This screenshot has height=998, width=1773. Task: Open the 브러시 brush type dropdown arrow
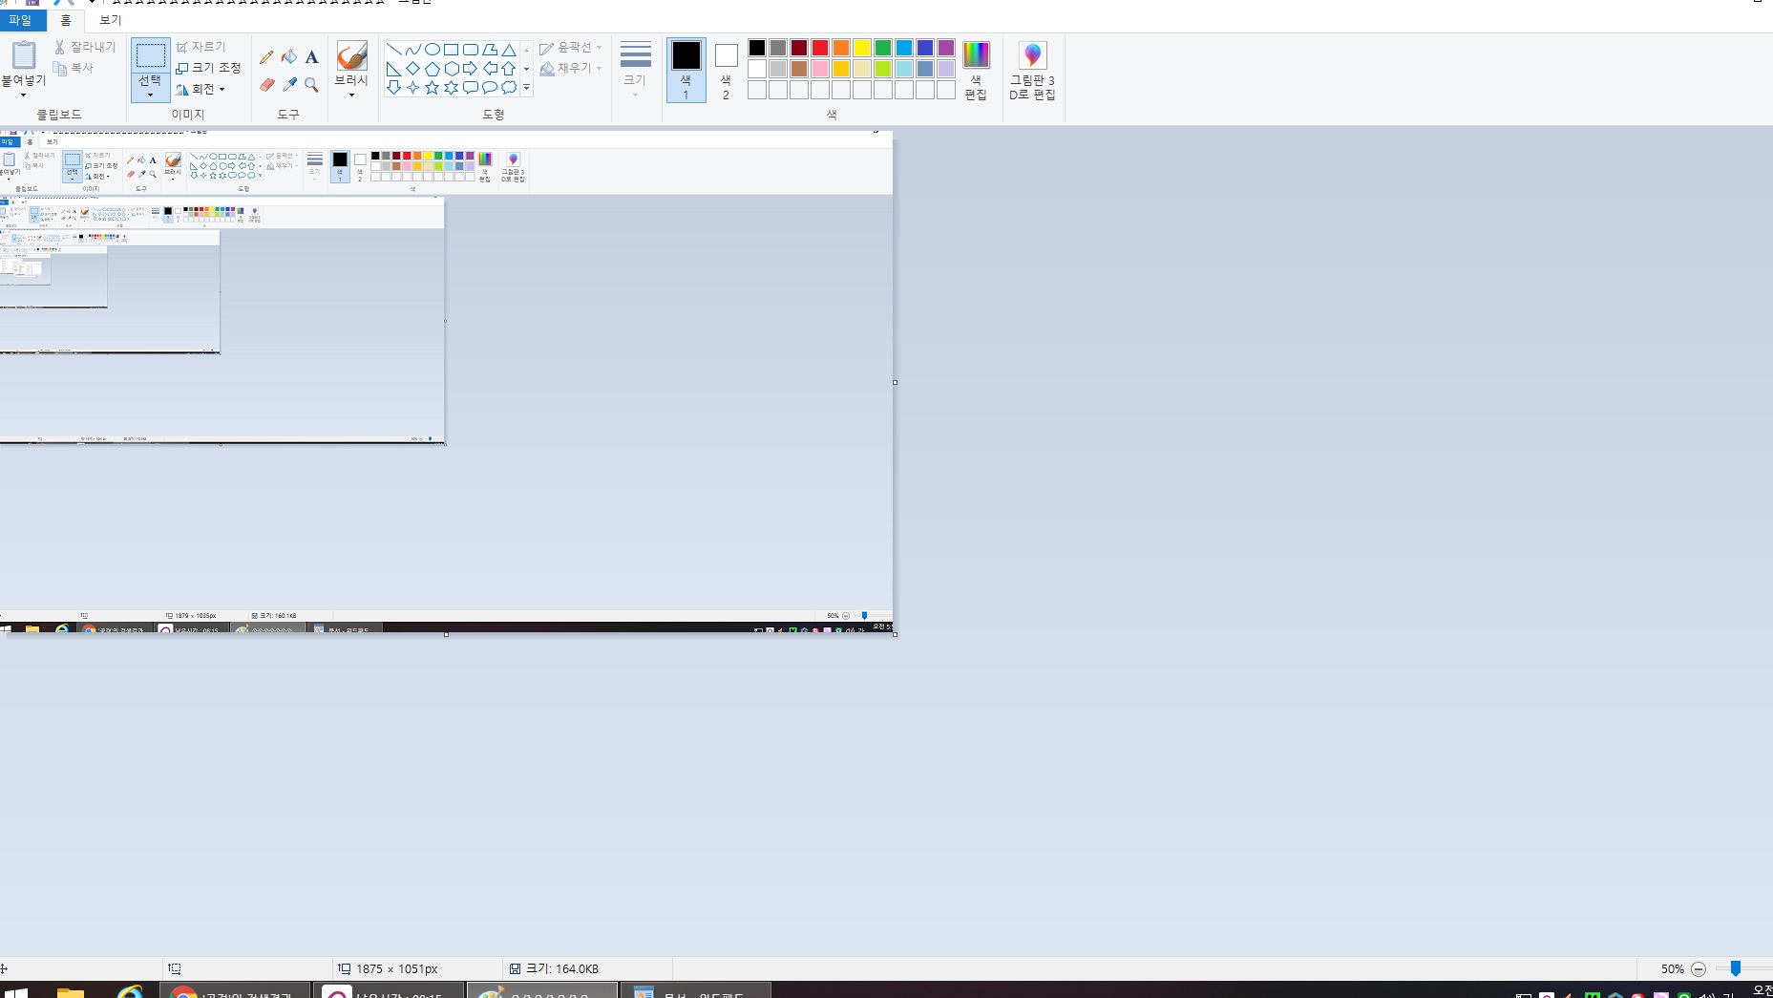pyautogui.click(x=351, y=95)
